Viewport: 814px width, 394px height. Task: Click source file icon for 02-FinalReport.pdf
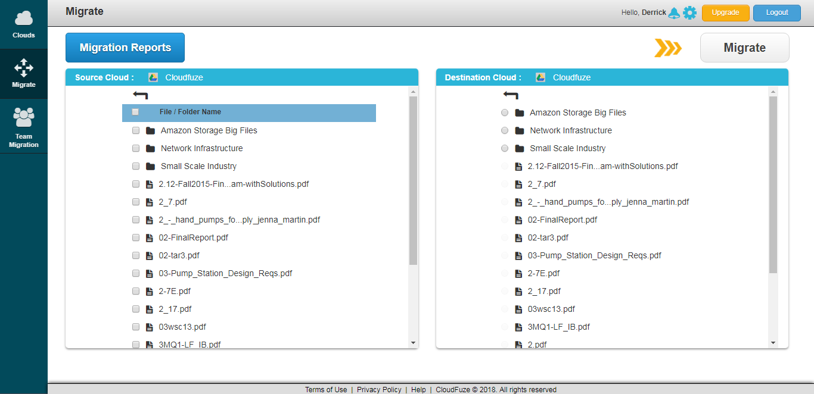coord(150,237)
